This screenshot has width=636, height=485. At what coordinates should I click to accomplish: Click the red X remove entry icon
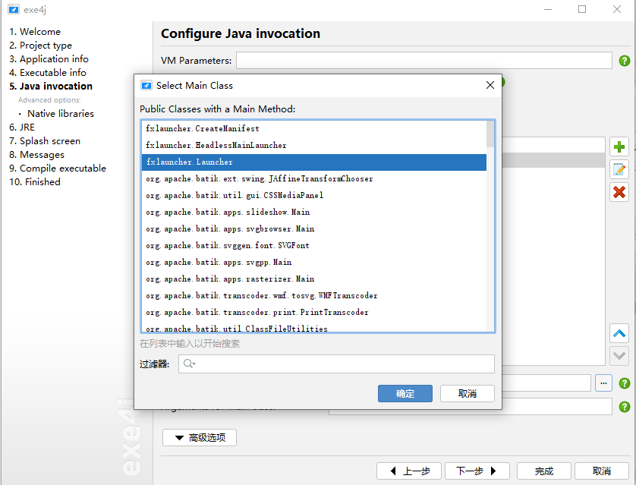click(619, 192)
